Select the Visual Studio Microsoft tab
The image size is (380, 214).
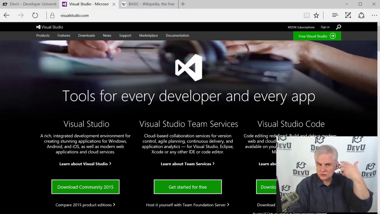tap(89, 4)
